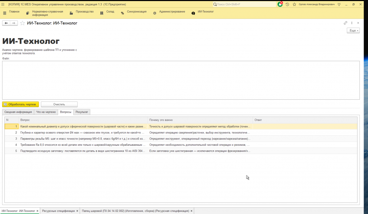Click explanation Если заготовка уже шестигранная
The height and width of the screenshot is (214, 368).
[200, 151]
